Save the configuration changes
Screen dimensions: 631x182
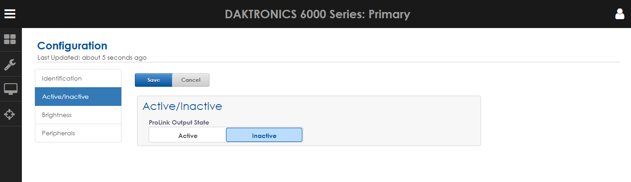(x=154, y=80)
